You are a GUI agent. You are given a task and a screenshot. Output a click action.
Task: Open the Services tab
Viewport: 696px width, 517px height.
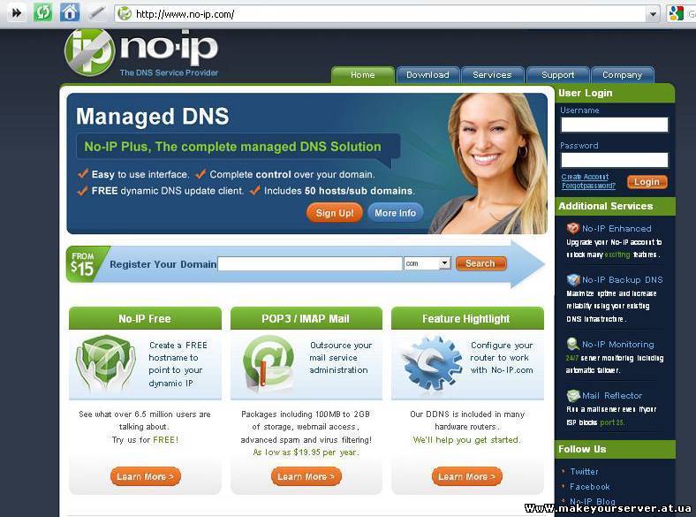click(492, 74)
